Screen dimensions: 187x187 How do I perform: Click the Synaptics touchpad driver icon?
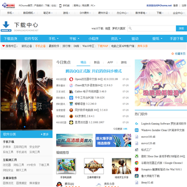tap(137, 169)
